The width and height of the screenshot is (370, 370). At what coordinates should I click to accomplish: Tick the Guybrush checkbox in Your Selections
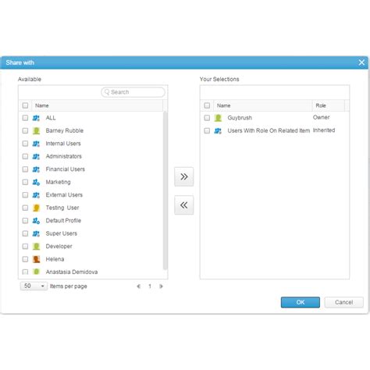(x=207, y=118)
